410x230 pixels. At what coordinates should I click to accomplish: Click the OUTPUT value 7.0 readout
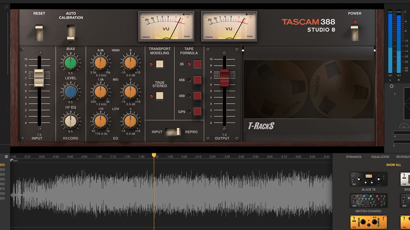click(x=224, y=135)
